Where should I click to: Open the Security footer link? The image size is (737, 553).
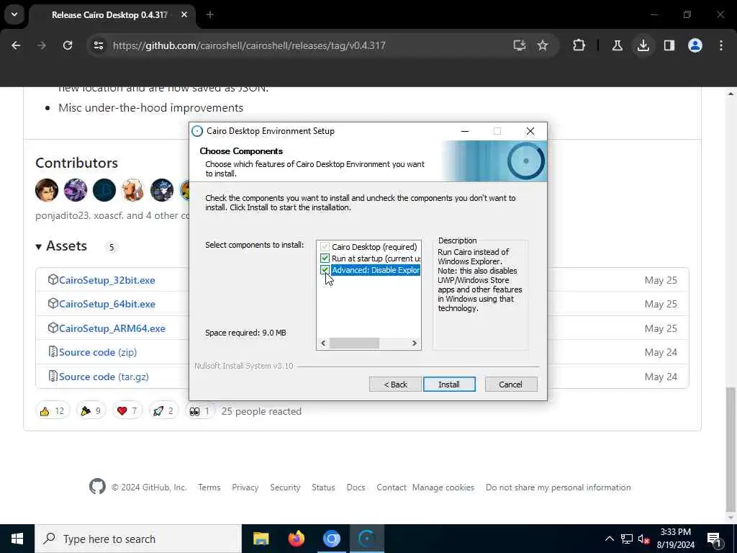[285, 487]
